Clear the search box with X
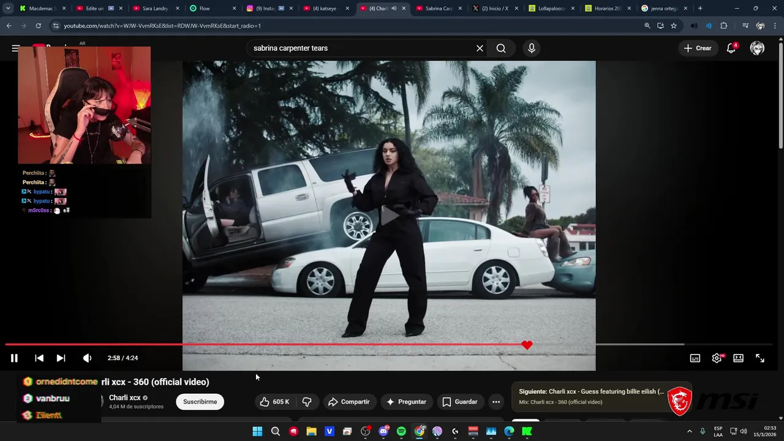 480,48
